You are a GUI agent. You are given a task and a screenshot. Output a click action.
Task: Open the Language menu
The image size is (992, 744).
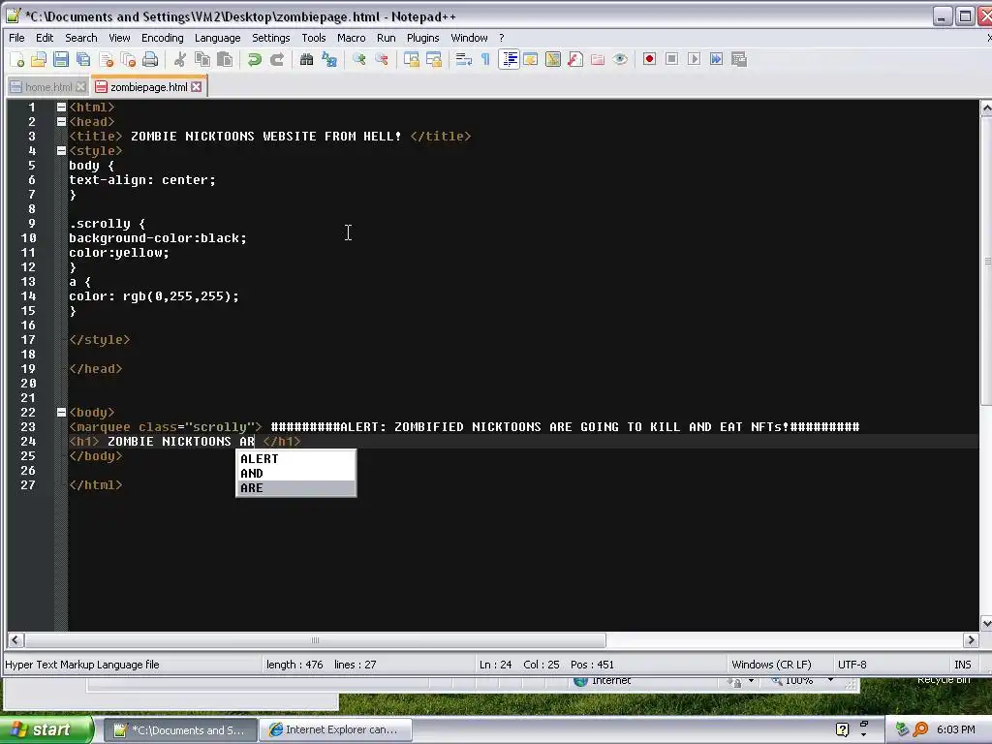(217, 38)
